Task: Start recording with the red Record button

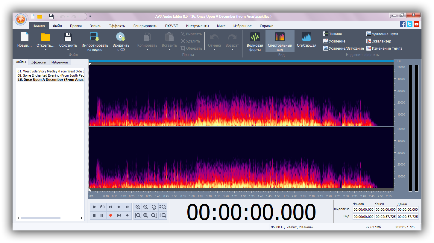Action: pos(110,215)
